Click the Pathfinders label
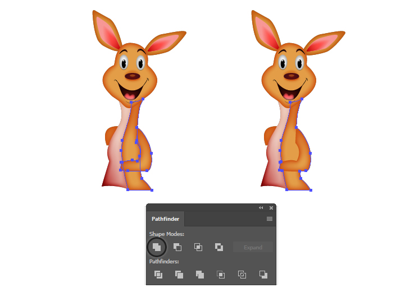The width and height of the screenshot is (410, 297). pos(164,261)
